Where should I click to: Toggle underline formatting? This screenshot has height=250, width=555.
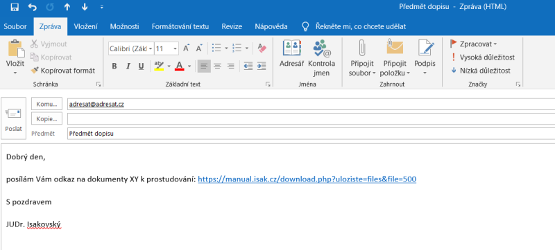pyautogui.click(x=142, y=66)
